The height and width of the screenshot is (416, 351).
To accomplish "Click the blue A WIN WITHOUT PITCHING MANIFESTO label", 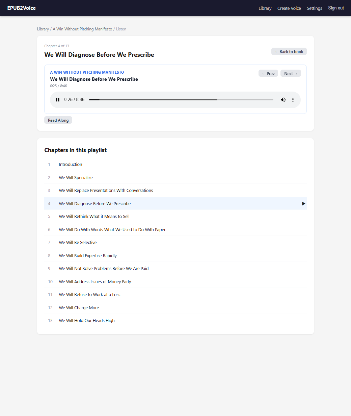I will 87,72.
